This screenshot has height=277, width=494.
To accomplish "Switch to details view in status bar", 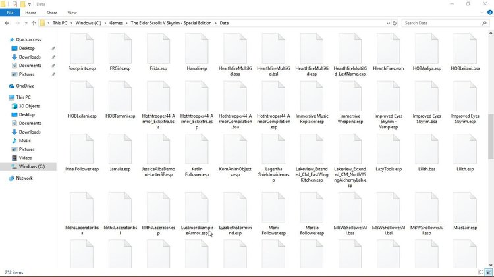I will (x=480, y=272).
